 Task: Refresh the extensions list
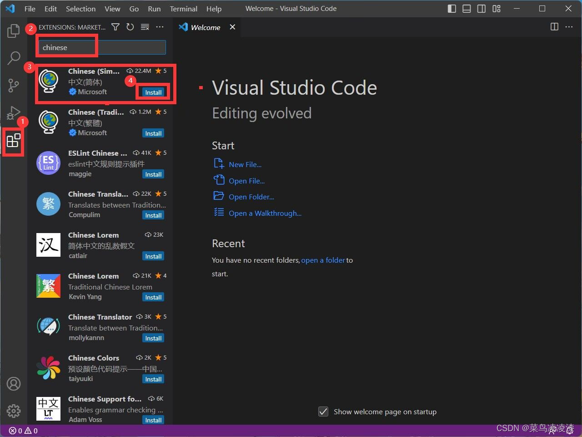(130, 27)
